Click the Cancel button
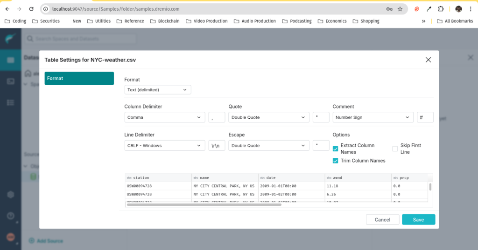This screenshot has width=478, height=250. tap(383, 220)
